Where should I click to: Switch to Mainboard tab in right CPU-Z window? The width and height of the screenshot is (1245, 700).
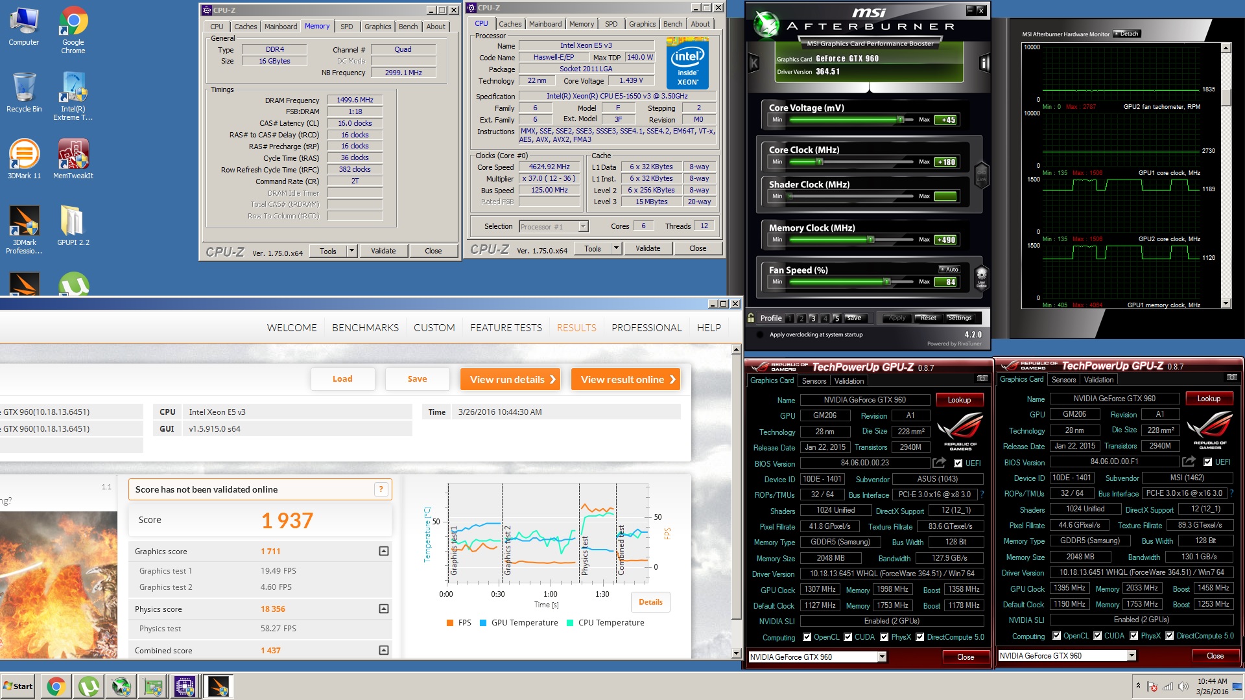pos(545,24)
